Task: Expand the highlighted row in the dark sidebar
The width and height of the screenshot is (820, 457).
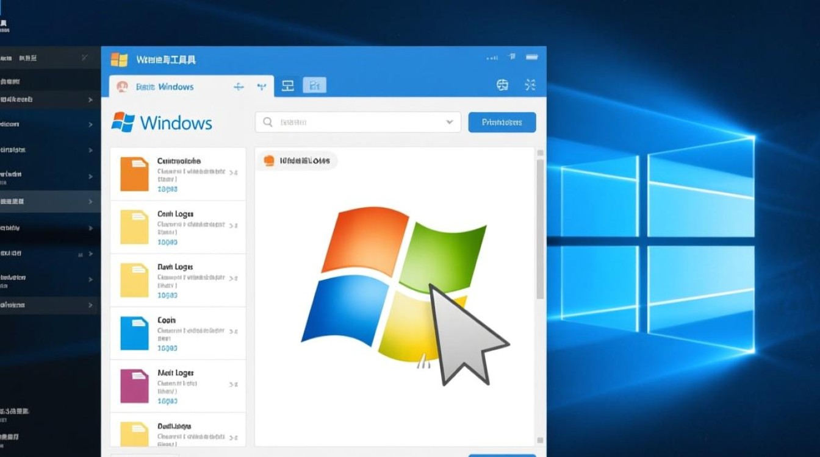Action: click(x=90, y=201)
